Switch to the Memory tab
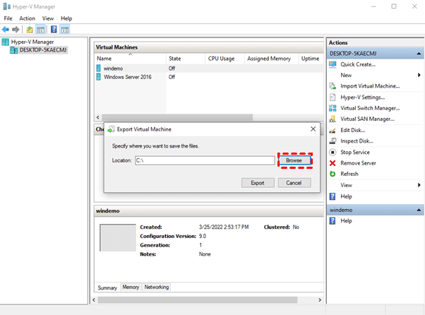This screenshot has height=315, width=425. tap(131, 287)
